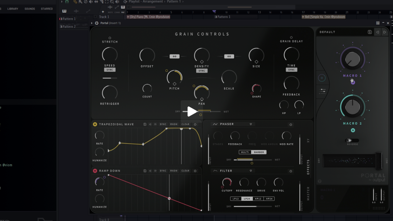Open Portal plugin gear settings
The height and width of the screenshot is (221, 393).
click(x=97, y=23)
